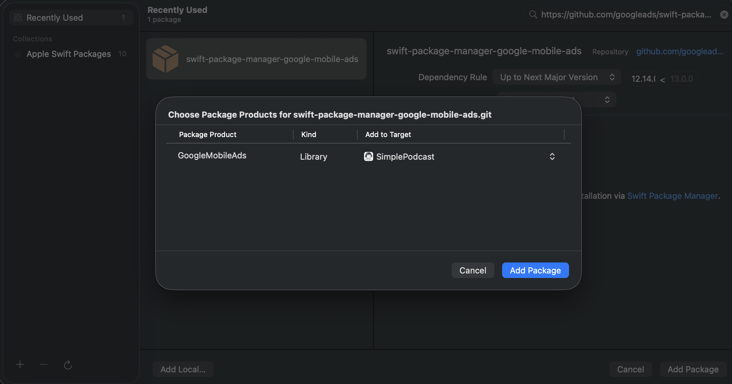Click Add Package in the dialog
732x384 pixels.
coord(535,270)
